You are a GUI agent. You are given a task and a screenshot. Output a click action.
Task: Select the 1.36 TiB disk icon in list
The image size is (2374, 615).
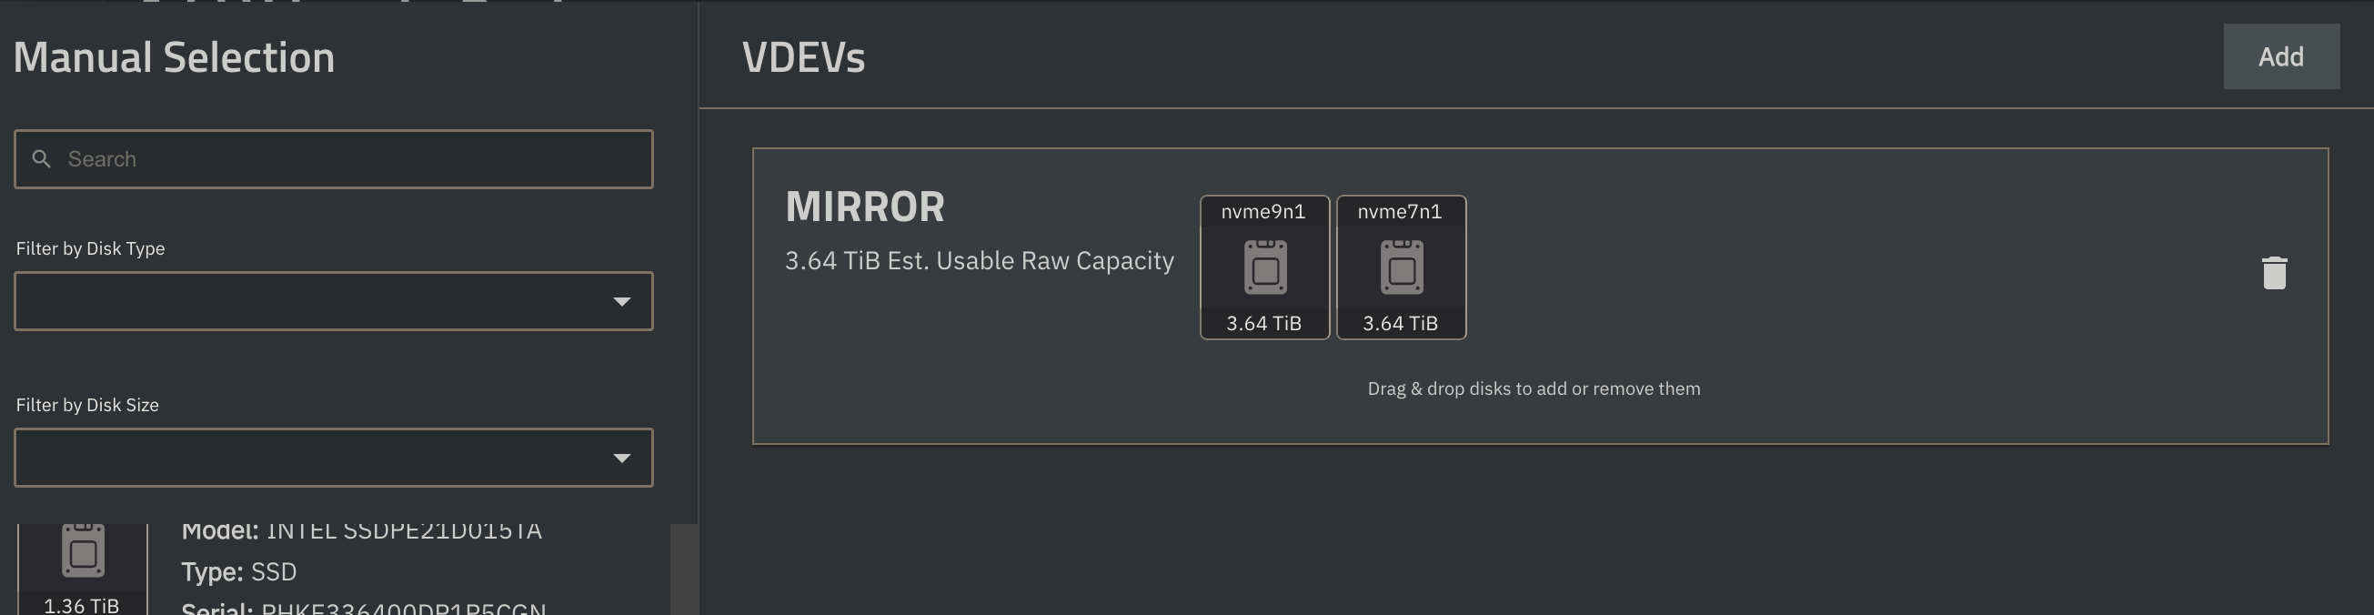[x=83, y=551]
